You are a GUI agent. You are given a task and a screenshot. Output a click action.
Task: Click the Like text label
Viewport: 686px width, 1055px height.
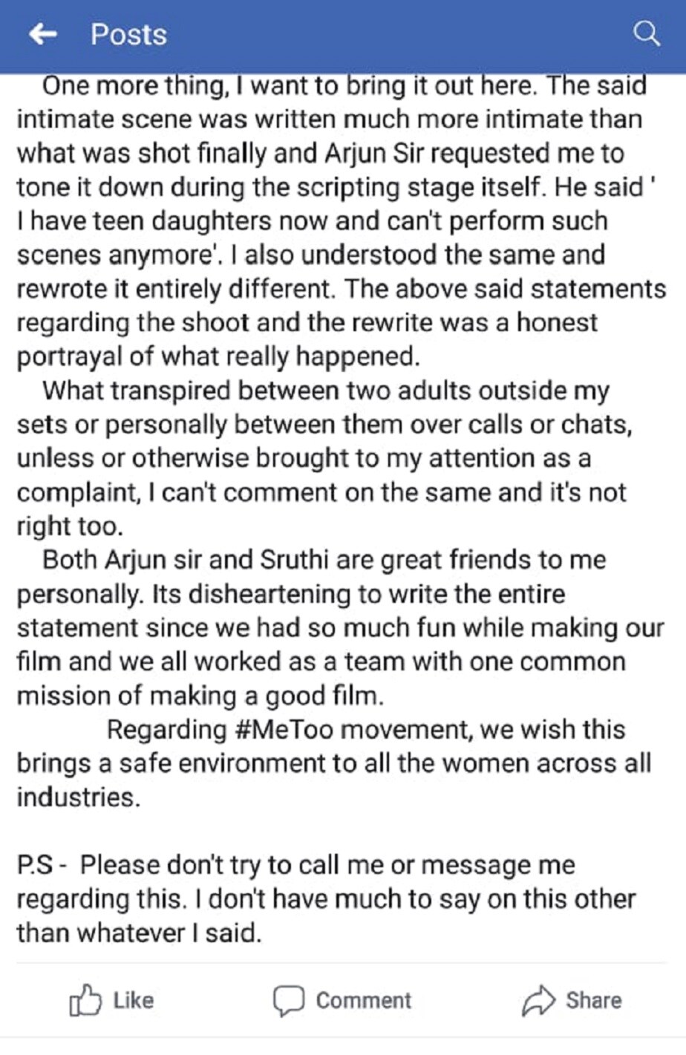coord(134,1000)
